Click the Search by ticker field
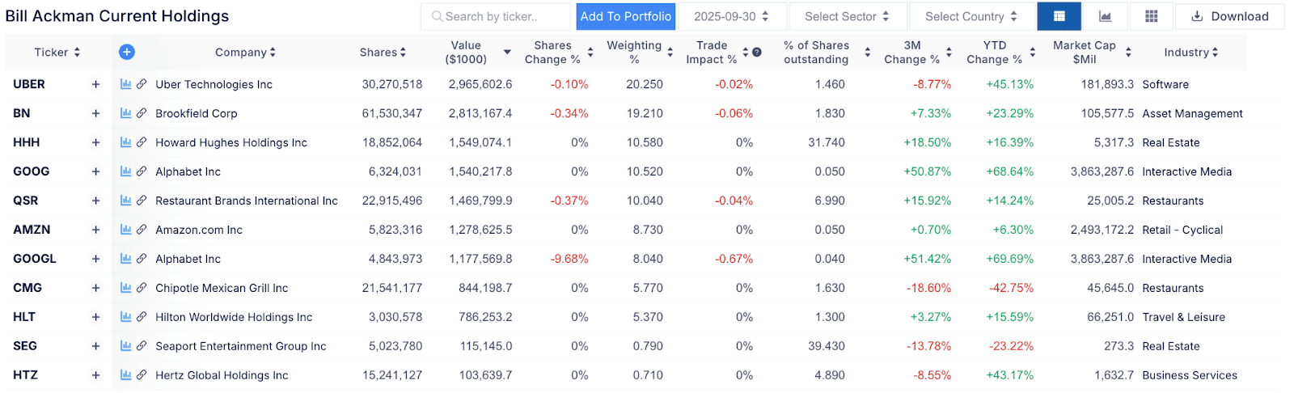Screen dimensions: 1294x393 [495, 16]
